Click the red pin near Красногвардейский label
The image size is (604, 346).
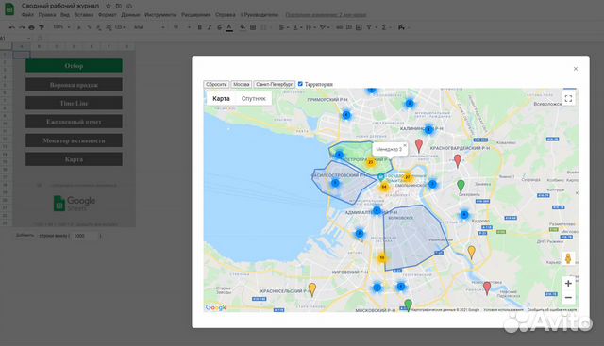(457, 160)
